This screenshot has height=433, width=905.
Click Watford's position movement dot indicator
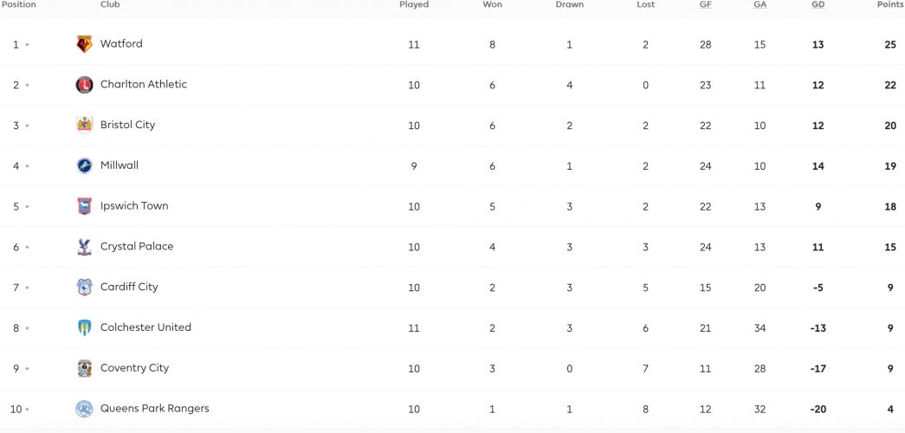[x=27, y=44]
